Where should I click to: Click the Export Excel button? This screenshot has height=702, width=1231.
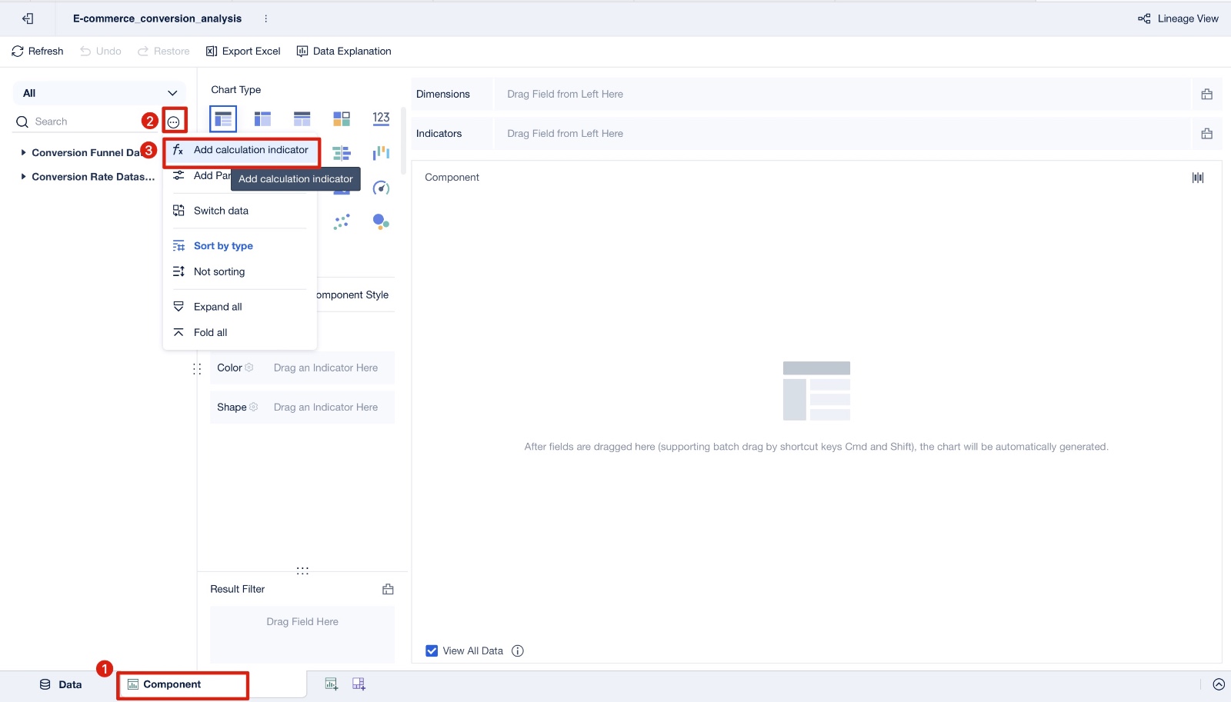(x=243, y=52)
